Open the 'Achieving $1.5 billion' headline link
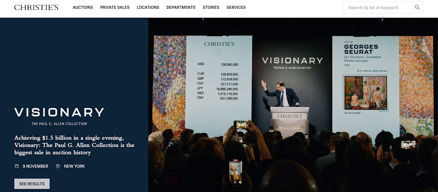438x192 pixels. [x=74, y=145]
